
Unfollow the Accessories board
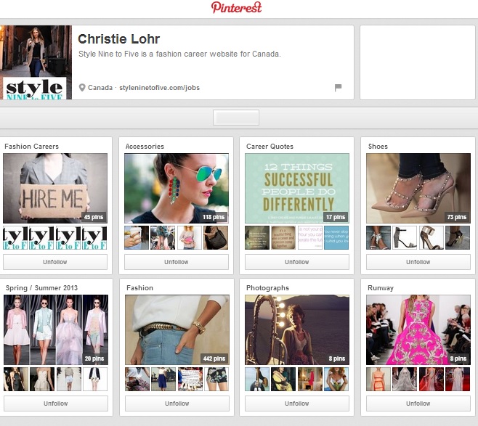(x=176, y=262)
